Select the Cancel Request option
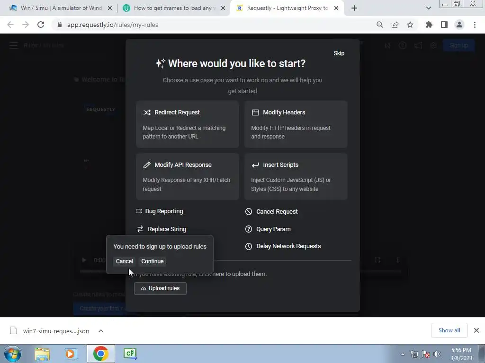 (271, 211)
